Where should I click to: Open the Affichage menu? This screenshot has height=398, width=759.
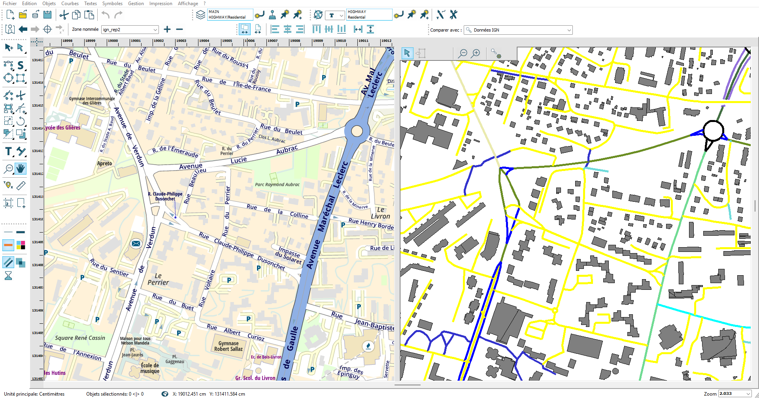(188, 4)
